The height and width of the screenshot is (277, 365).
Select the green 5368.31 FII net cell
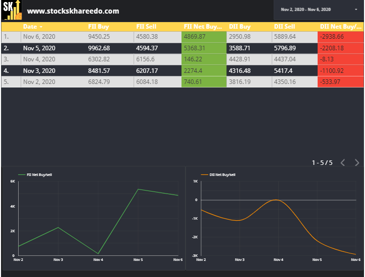204,48
